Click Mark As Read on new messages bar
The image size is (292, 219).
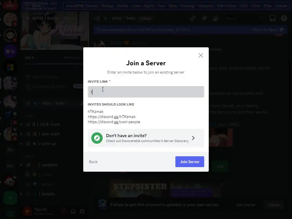(268, 30)
